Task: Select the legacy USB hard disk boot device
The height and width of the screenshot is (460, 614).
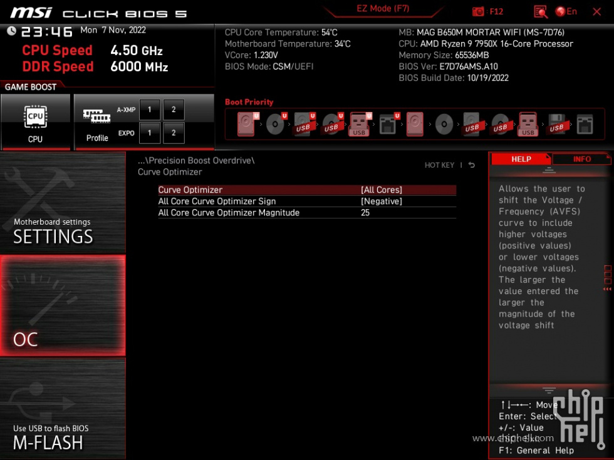Action: click(472, 125)
